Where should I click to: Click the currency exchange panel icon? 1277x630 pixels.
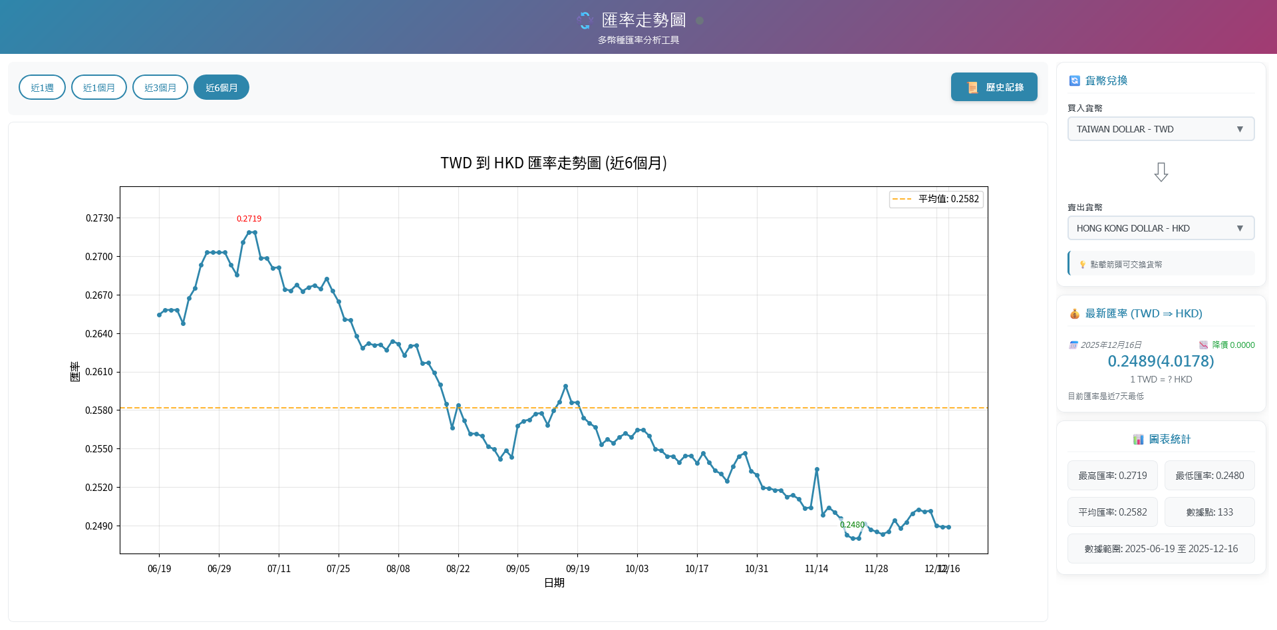pyautogui.click(x=1074, y=80)
